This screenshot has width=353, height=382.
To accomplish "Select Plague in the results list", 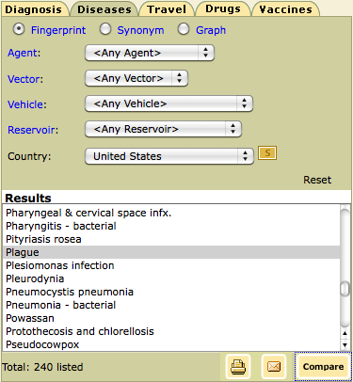I will [x=171, y=252].
